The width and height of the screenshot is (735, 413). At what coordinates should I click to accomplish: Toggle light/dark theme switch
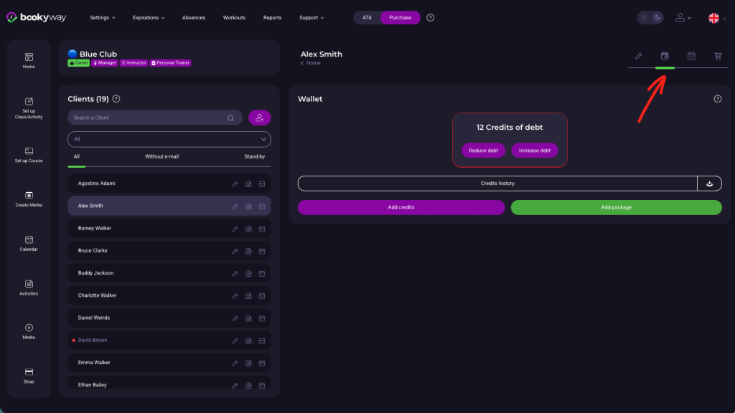coord(650,18)
